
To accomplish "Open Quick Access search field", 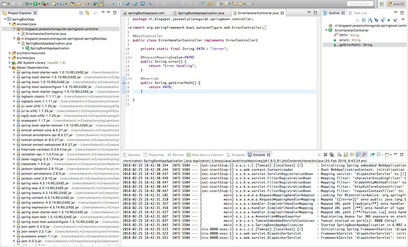I will pos(360,4).
